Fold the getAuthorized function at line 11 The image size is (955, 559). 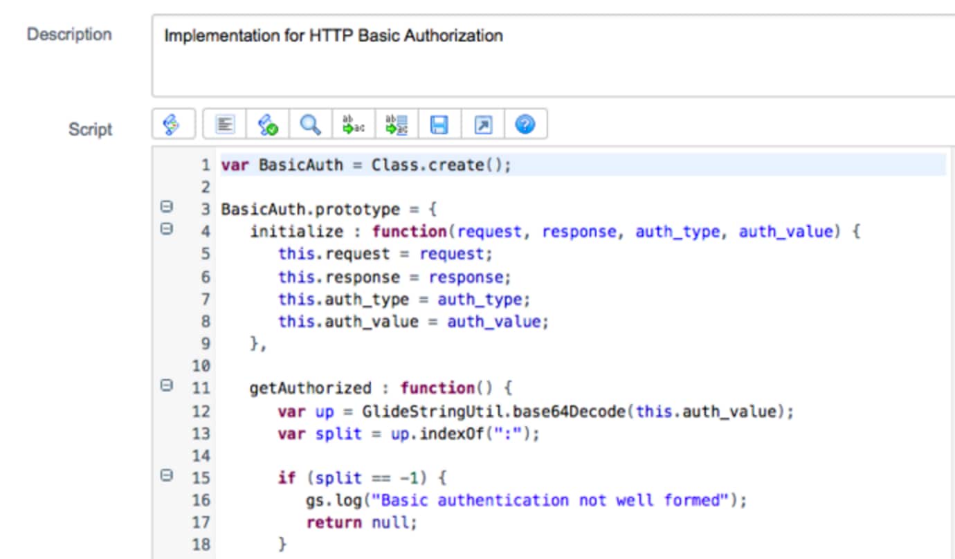tap(166, 386)
